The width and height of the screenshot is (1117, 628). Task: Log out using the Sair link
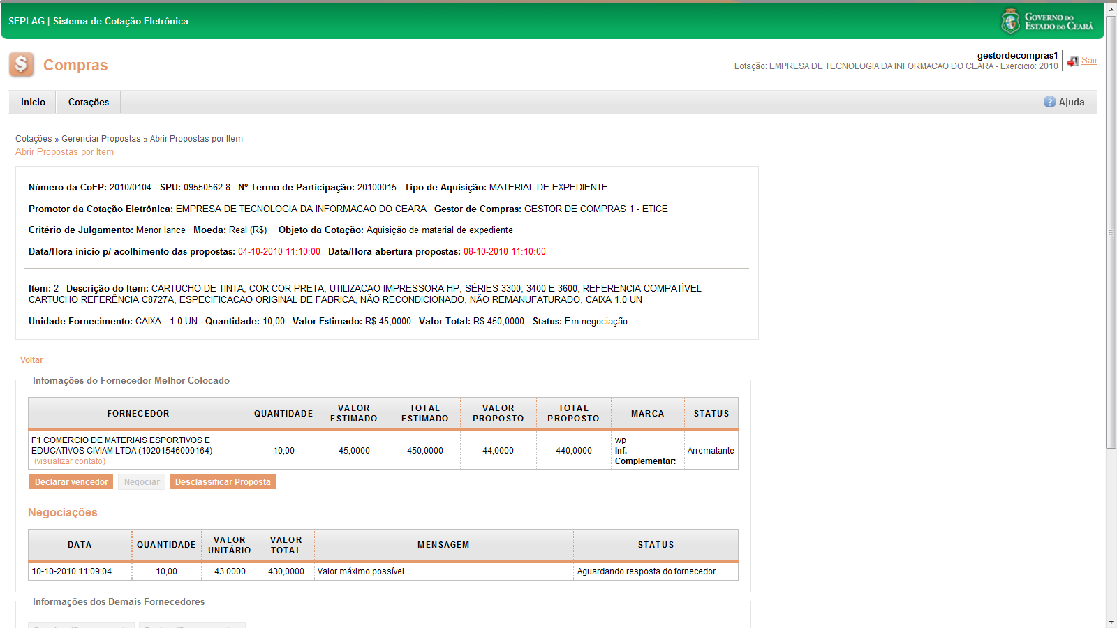pyautogui.click(x=1089, y=61)
